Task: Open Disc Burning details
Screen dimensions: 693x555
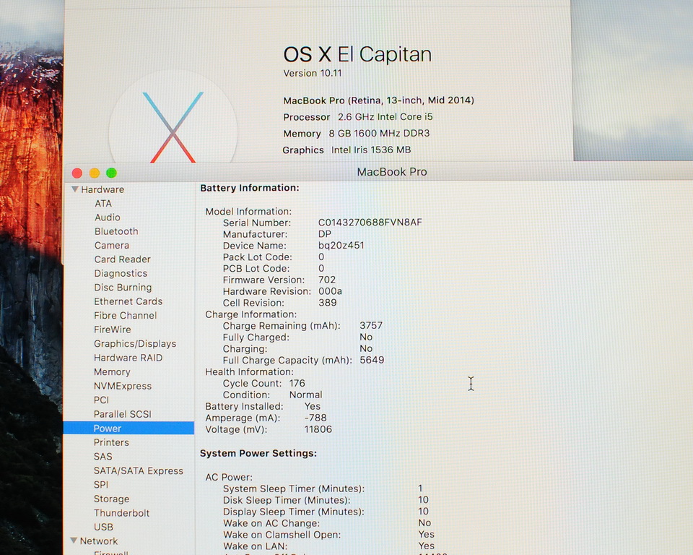Action: click(x=123, y=288)
